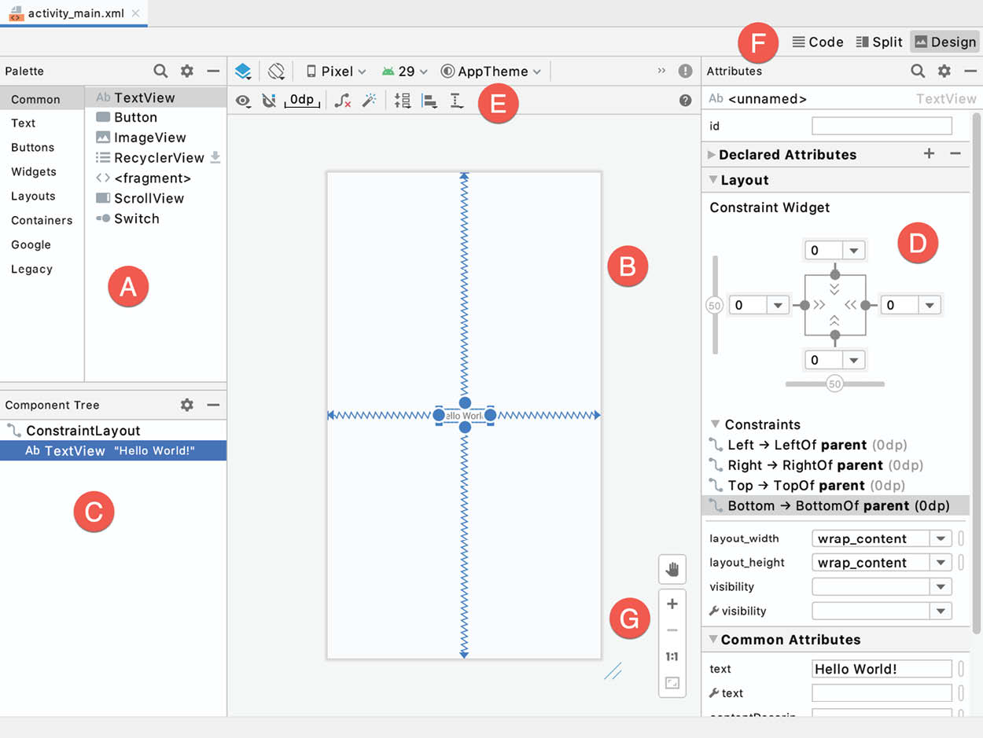Toggle the autoconnect magnet icon
This screenshot has width=983, height=738.
click(269, 101)
